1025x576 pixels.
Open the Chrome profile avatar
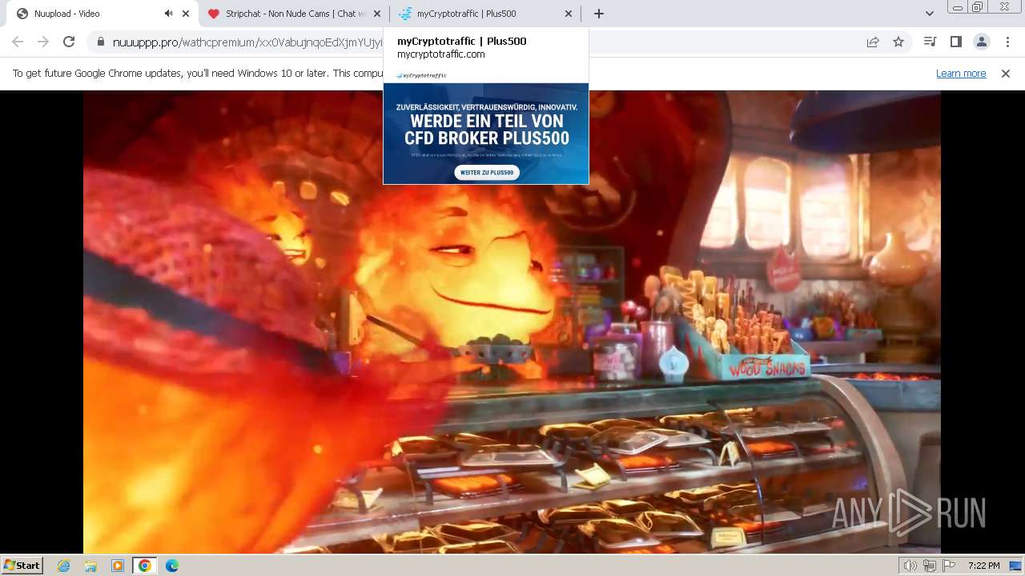pyautogui.click(x=981, y=42)
